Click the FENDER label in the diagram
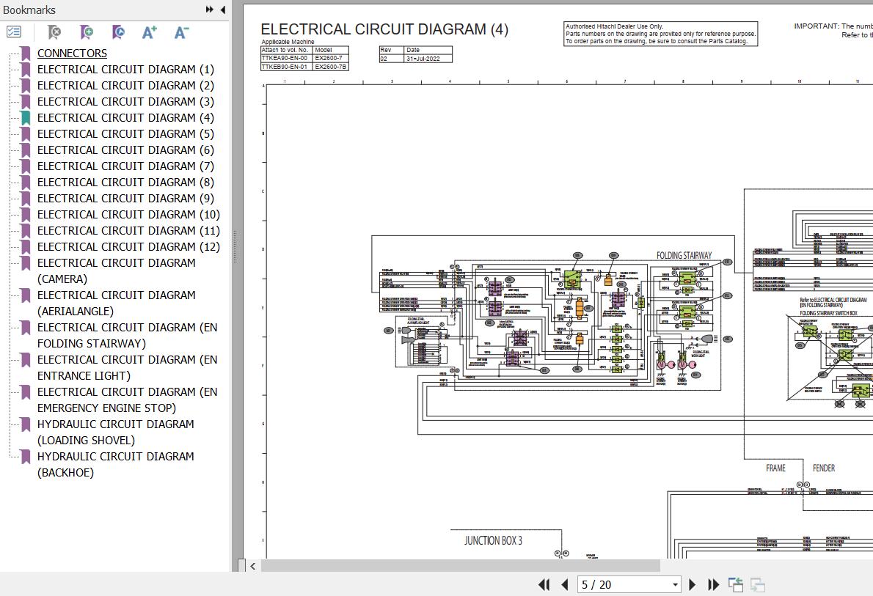The height and width of the screenshot is (596, 873). click(824, 468)
